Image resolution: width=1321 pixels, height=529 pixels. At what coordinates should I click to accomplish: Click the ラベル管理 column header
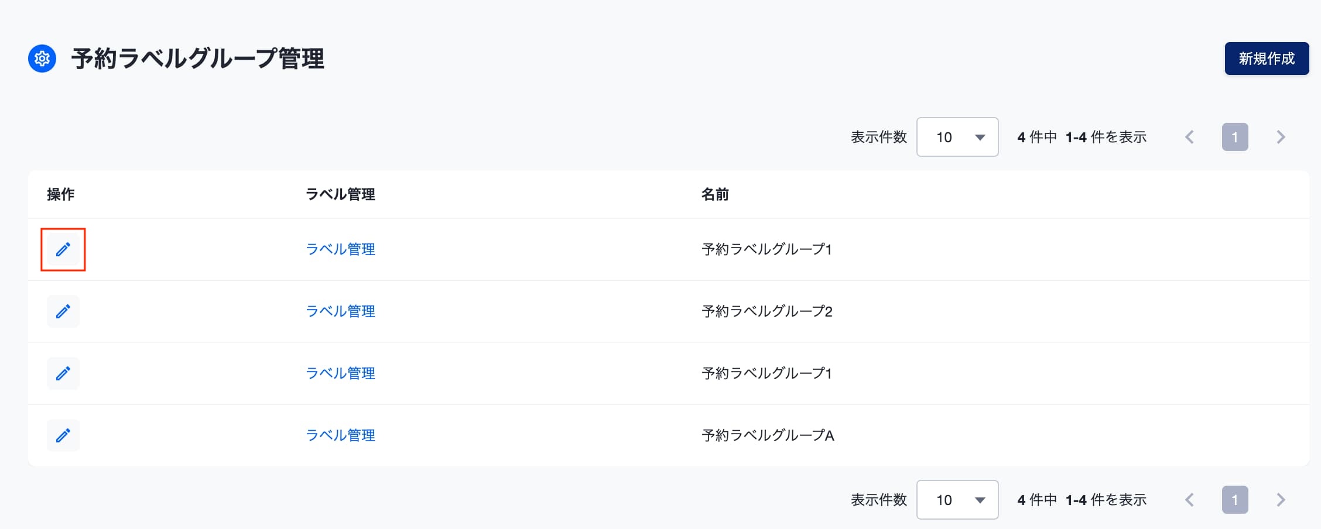(340, 194)
